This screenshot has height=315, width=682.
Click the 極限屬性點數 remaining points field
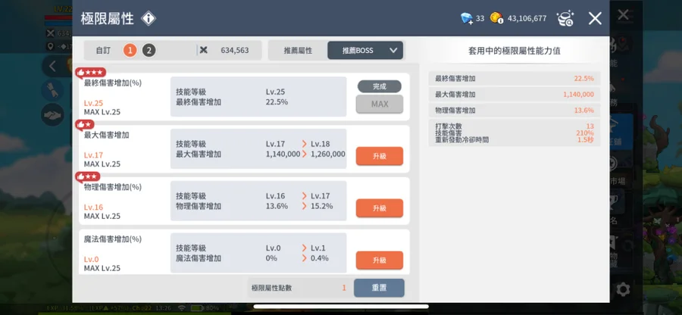299,288
